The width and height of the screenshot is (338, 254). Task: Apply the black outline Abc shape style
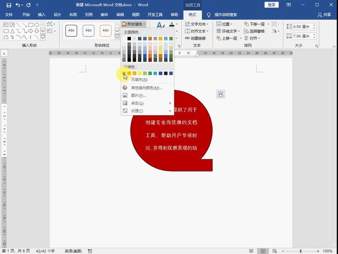[71, 31]
